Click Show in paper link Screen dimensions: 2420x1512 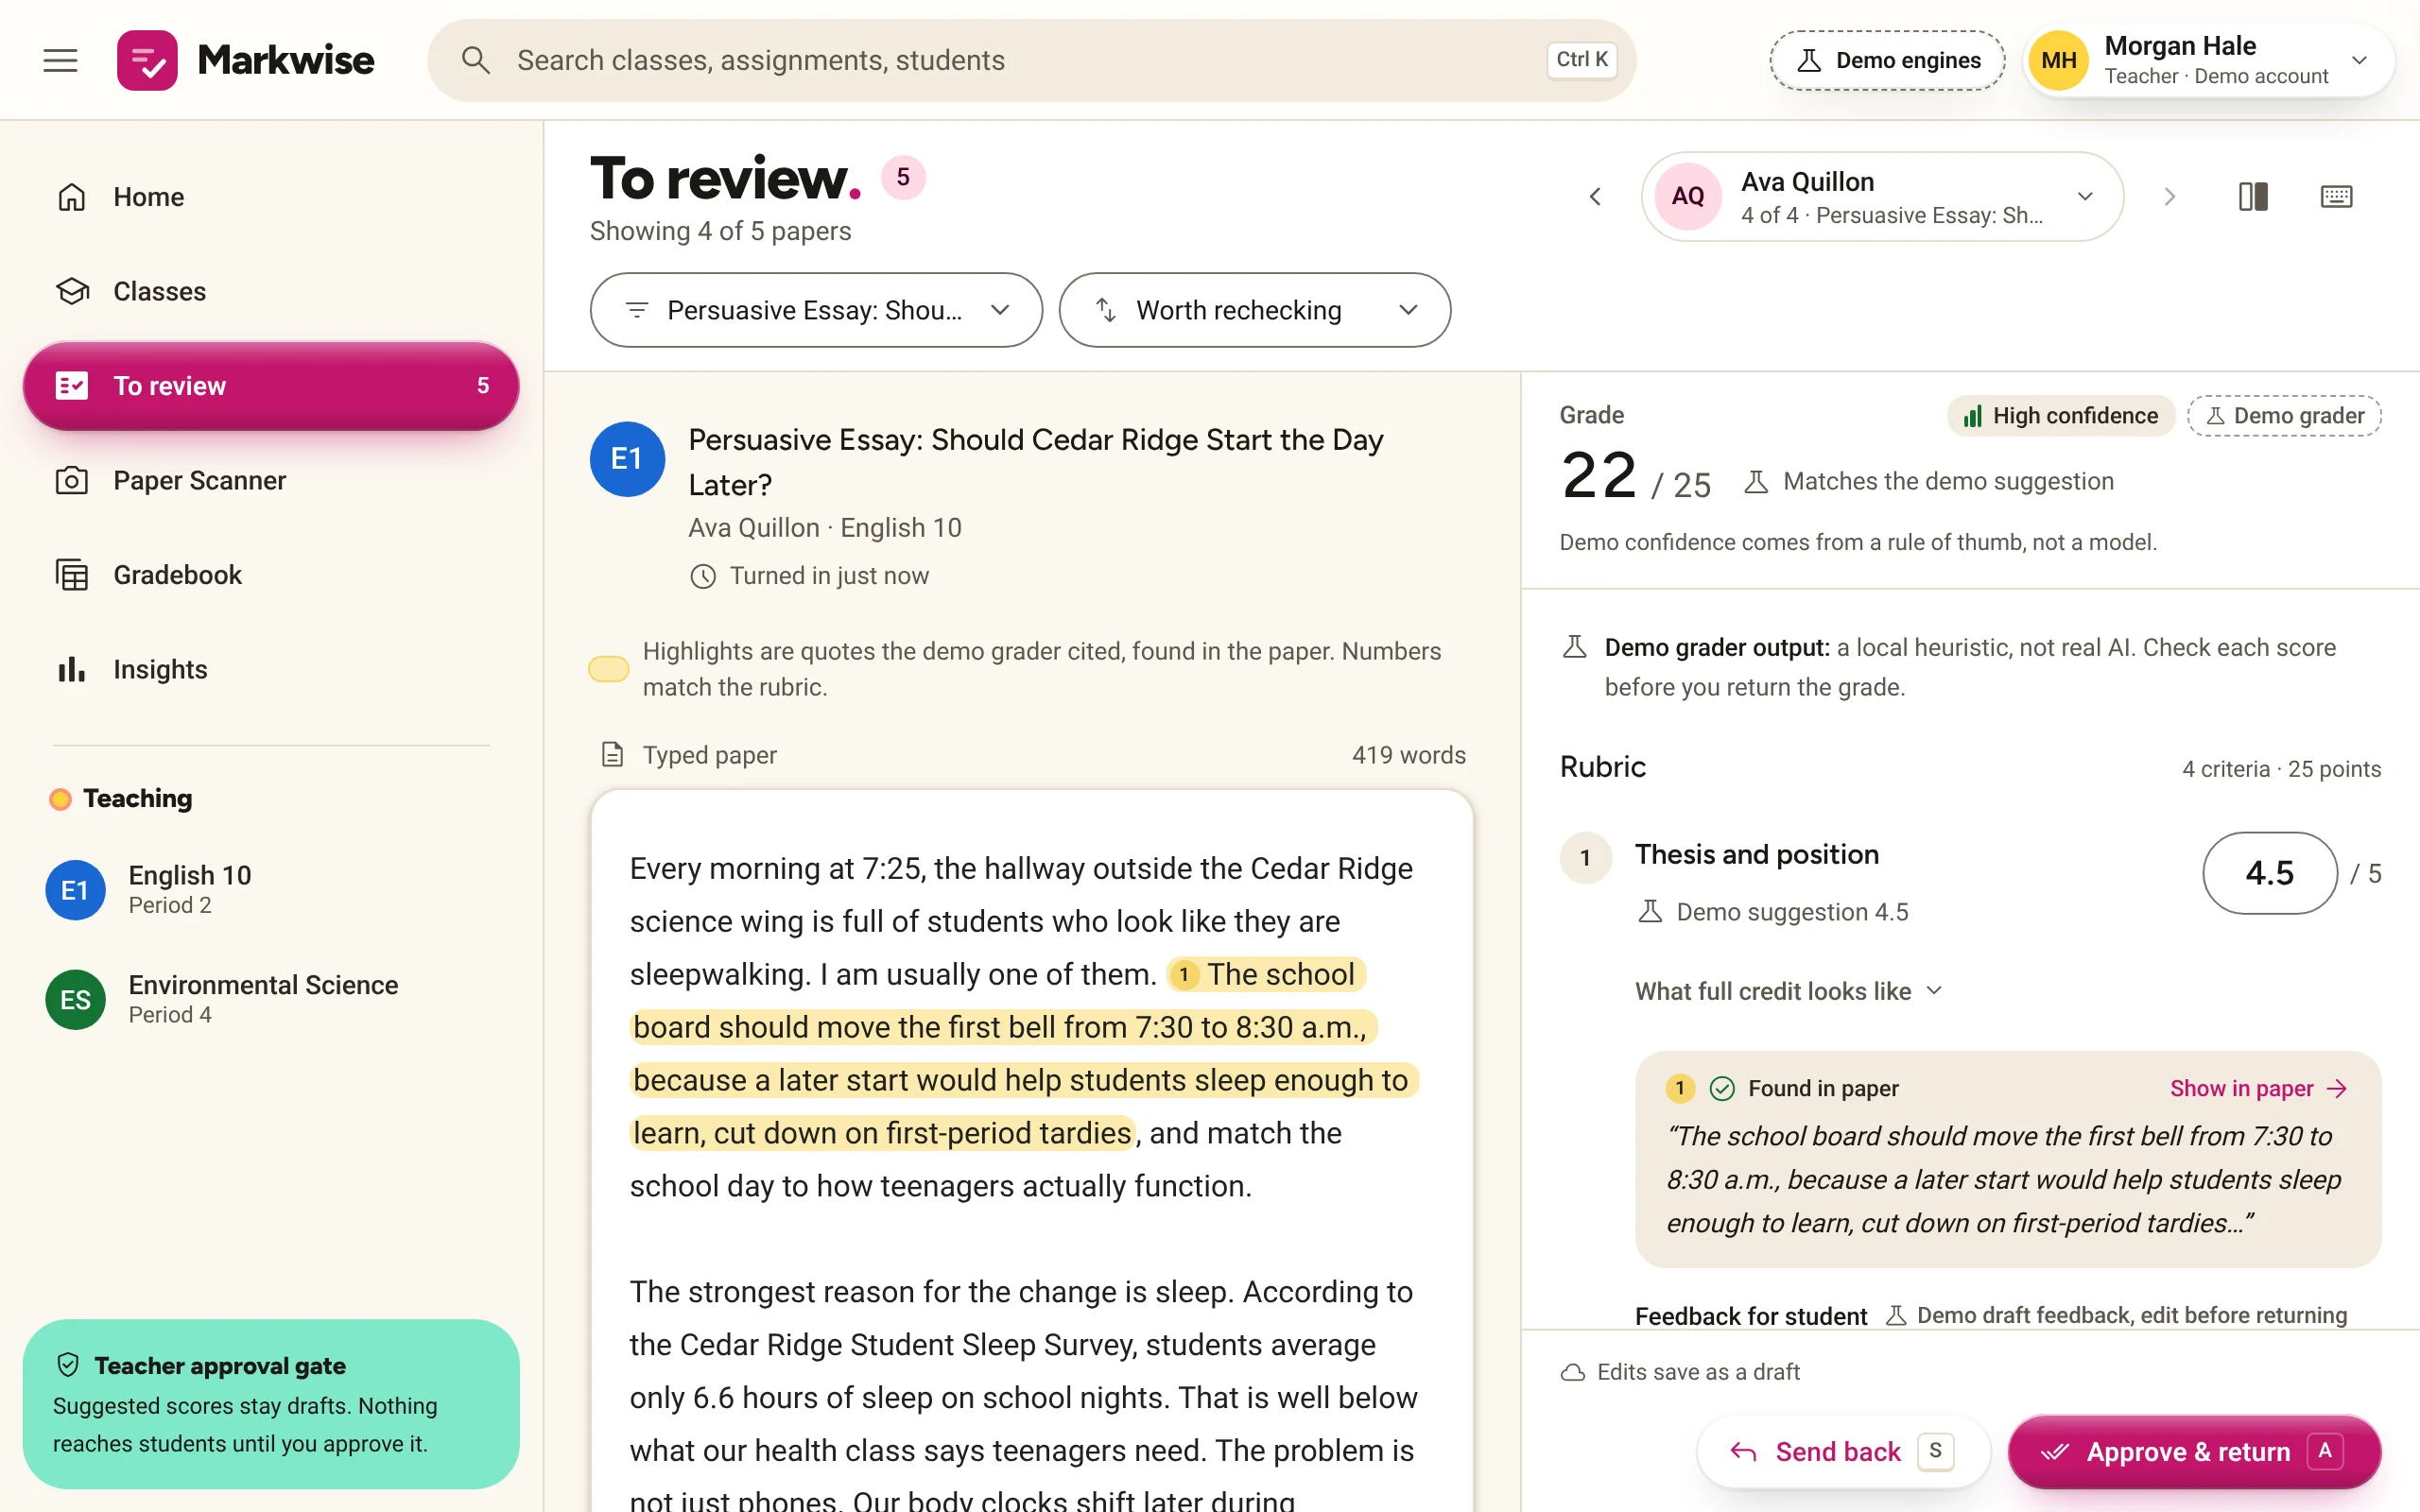point(2259,1088)
